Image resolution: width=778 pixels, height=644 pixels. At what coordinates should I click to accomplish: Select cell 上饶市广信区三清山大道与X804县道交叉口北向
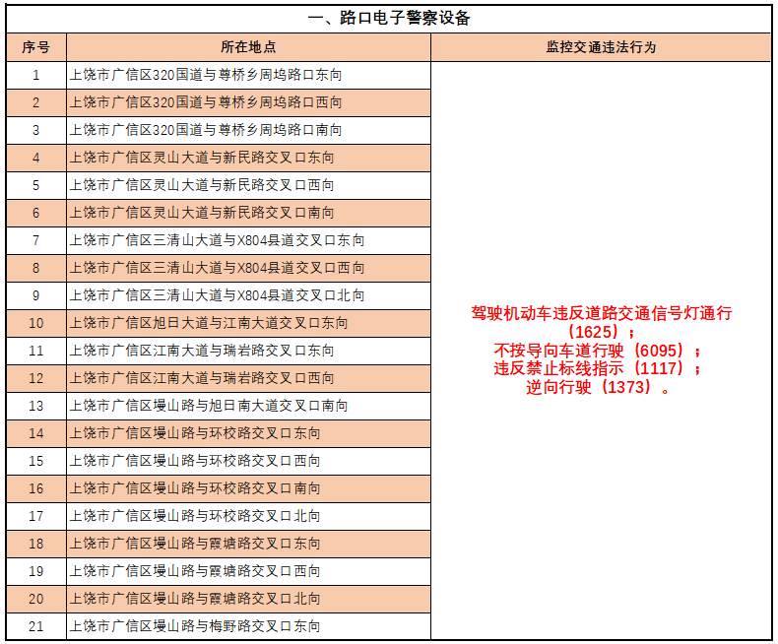coord(248,295)
